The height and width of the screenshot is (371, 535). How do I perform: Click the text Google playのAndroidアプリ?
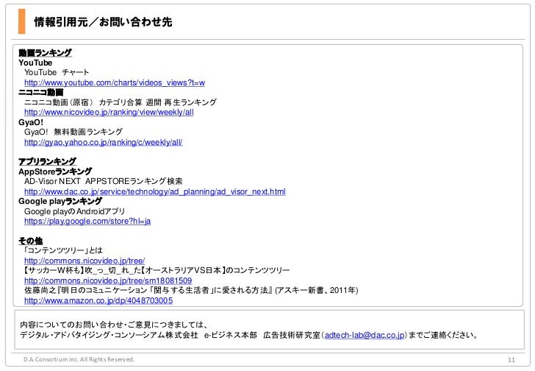(x=74, y=211)
